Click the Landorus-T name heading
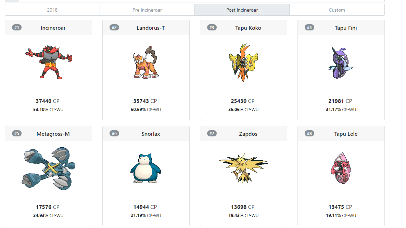Screen dimensions: 406x228 click(151, 28)
